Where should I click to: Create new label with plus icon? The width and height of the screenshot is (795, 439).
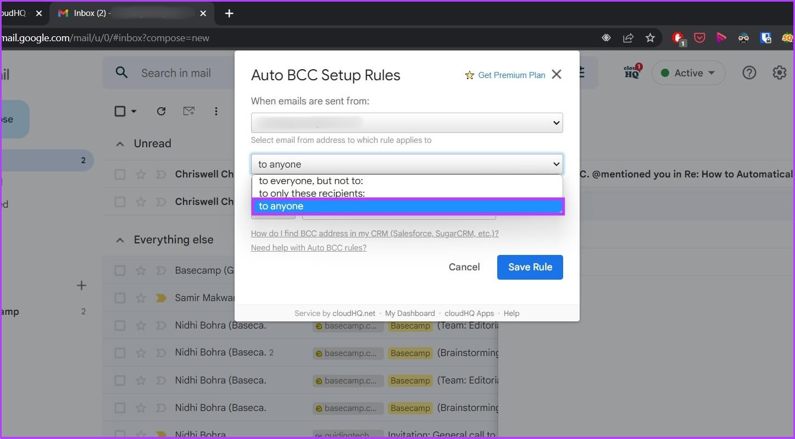click(81, 285)
